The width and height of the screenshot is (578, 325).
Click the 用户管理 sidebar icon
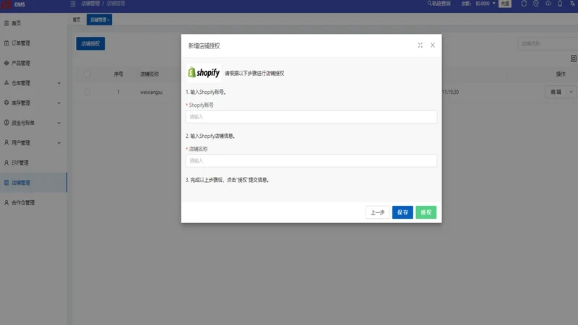7,142
